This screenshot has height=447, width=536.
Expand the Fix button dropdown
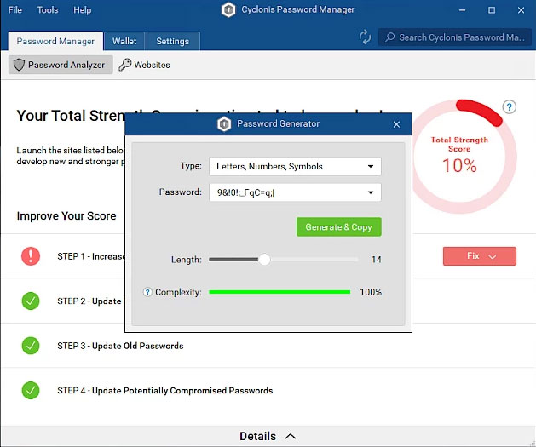pos(480,256)
